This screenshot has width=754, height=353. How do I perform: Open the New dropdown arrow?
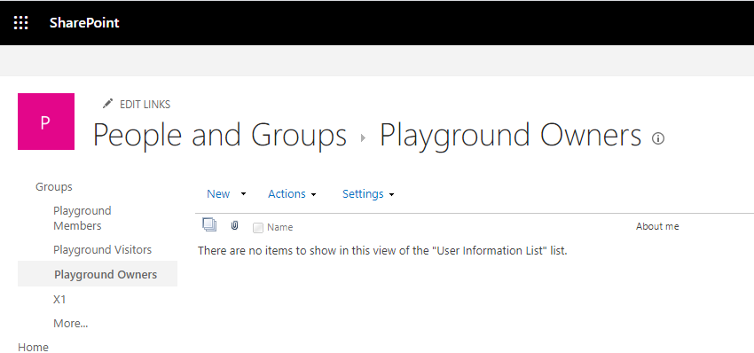coord(243,194)
